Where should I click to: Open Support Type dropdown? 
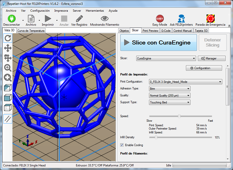coord(170,102)
